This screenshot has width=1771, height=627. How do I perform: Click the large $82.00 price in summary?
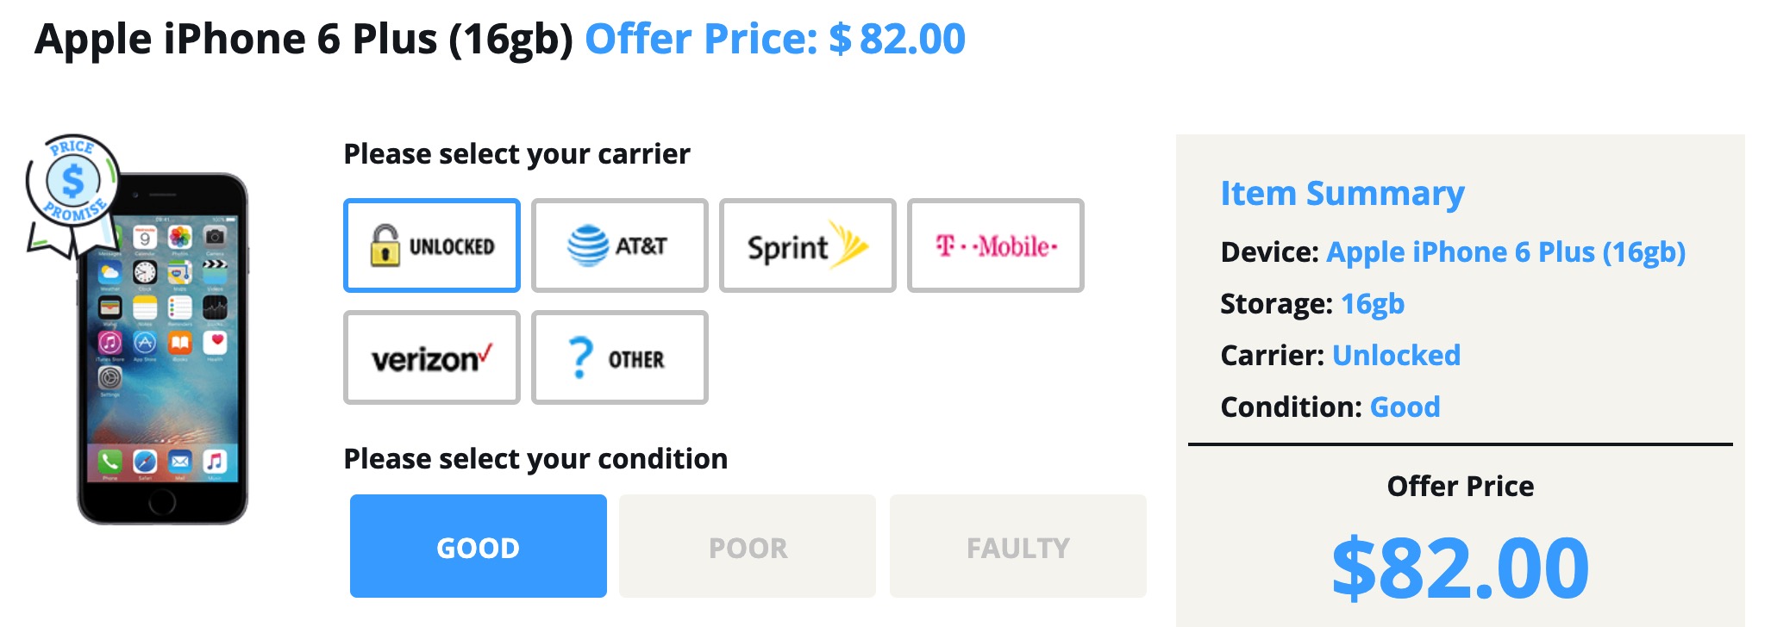1460,568
